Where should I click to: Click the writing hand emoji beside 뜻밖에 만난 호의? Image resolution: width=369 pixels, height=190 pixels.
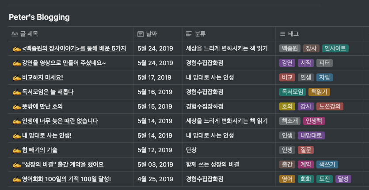[x=17, y=106]
